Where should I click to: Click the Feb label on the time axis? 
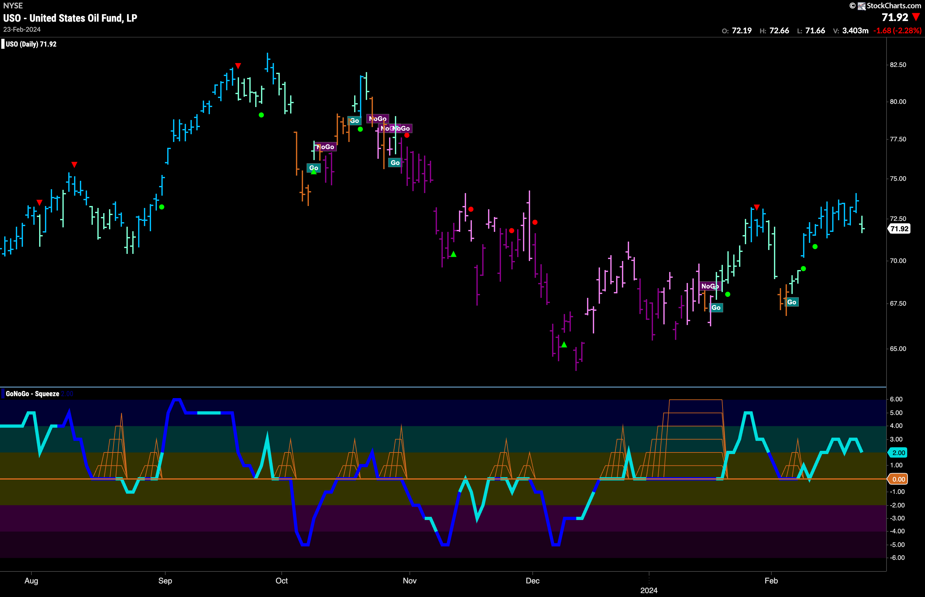click(771, 581)
